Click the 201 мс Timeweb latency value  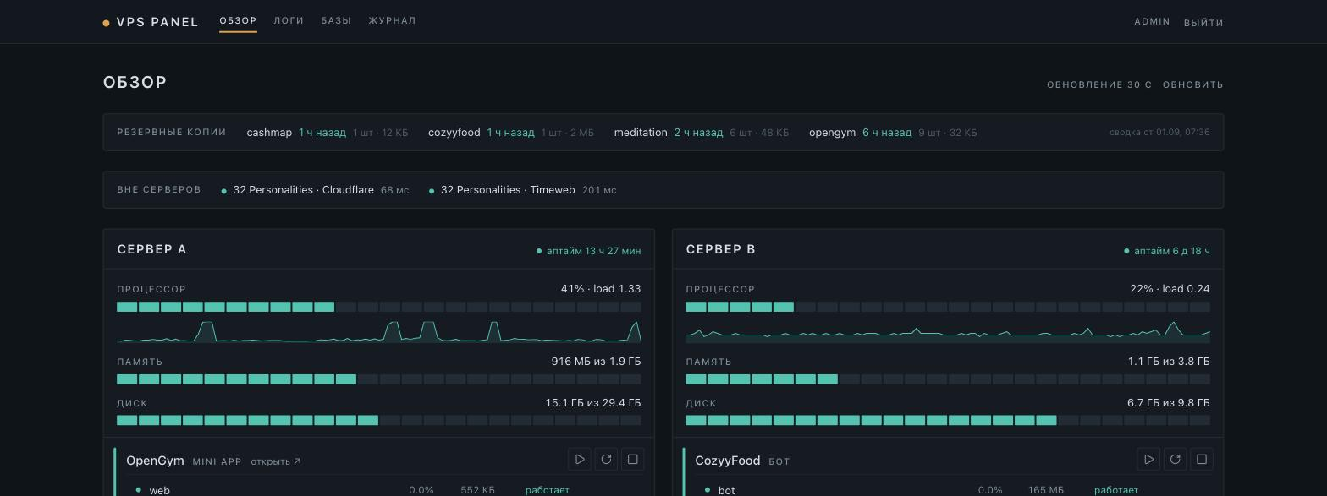599,190
